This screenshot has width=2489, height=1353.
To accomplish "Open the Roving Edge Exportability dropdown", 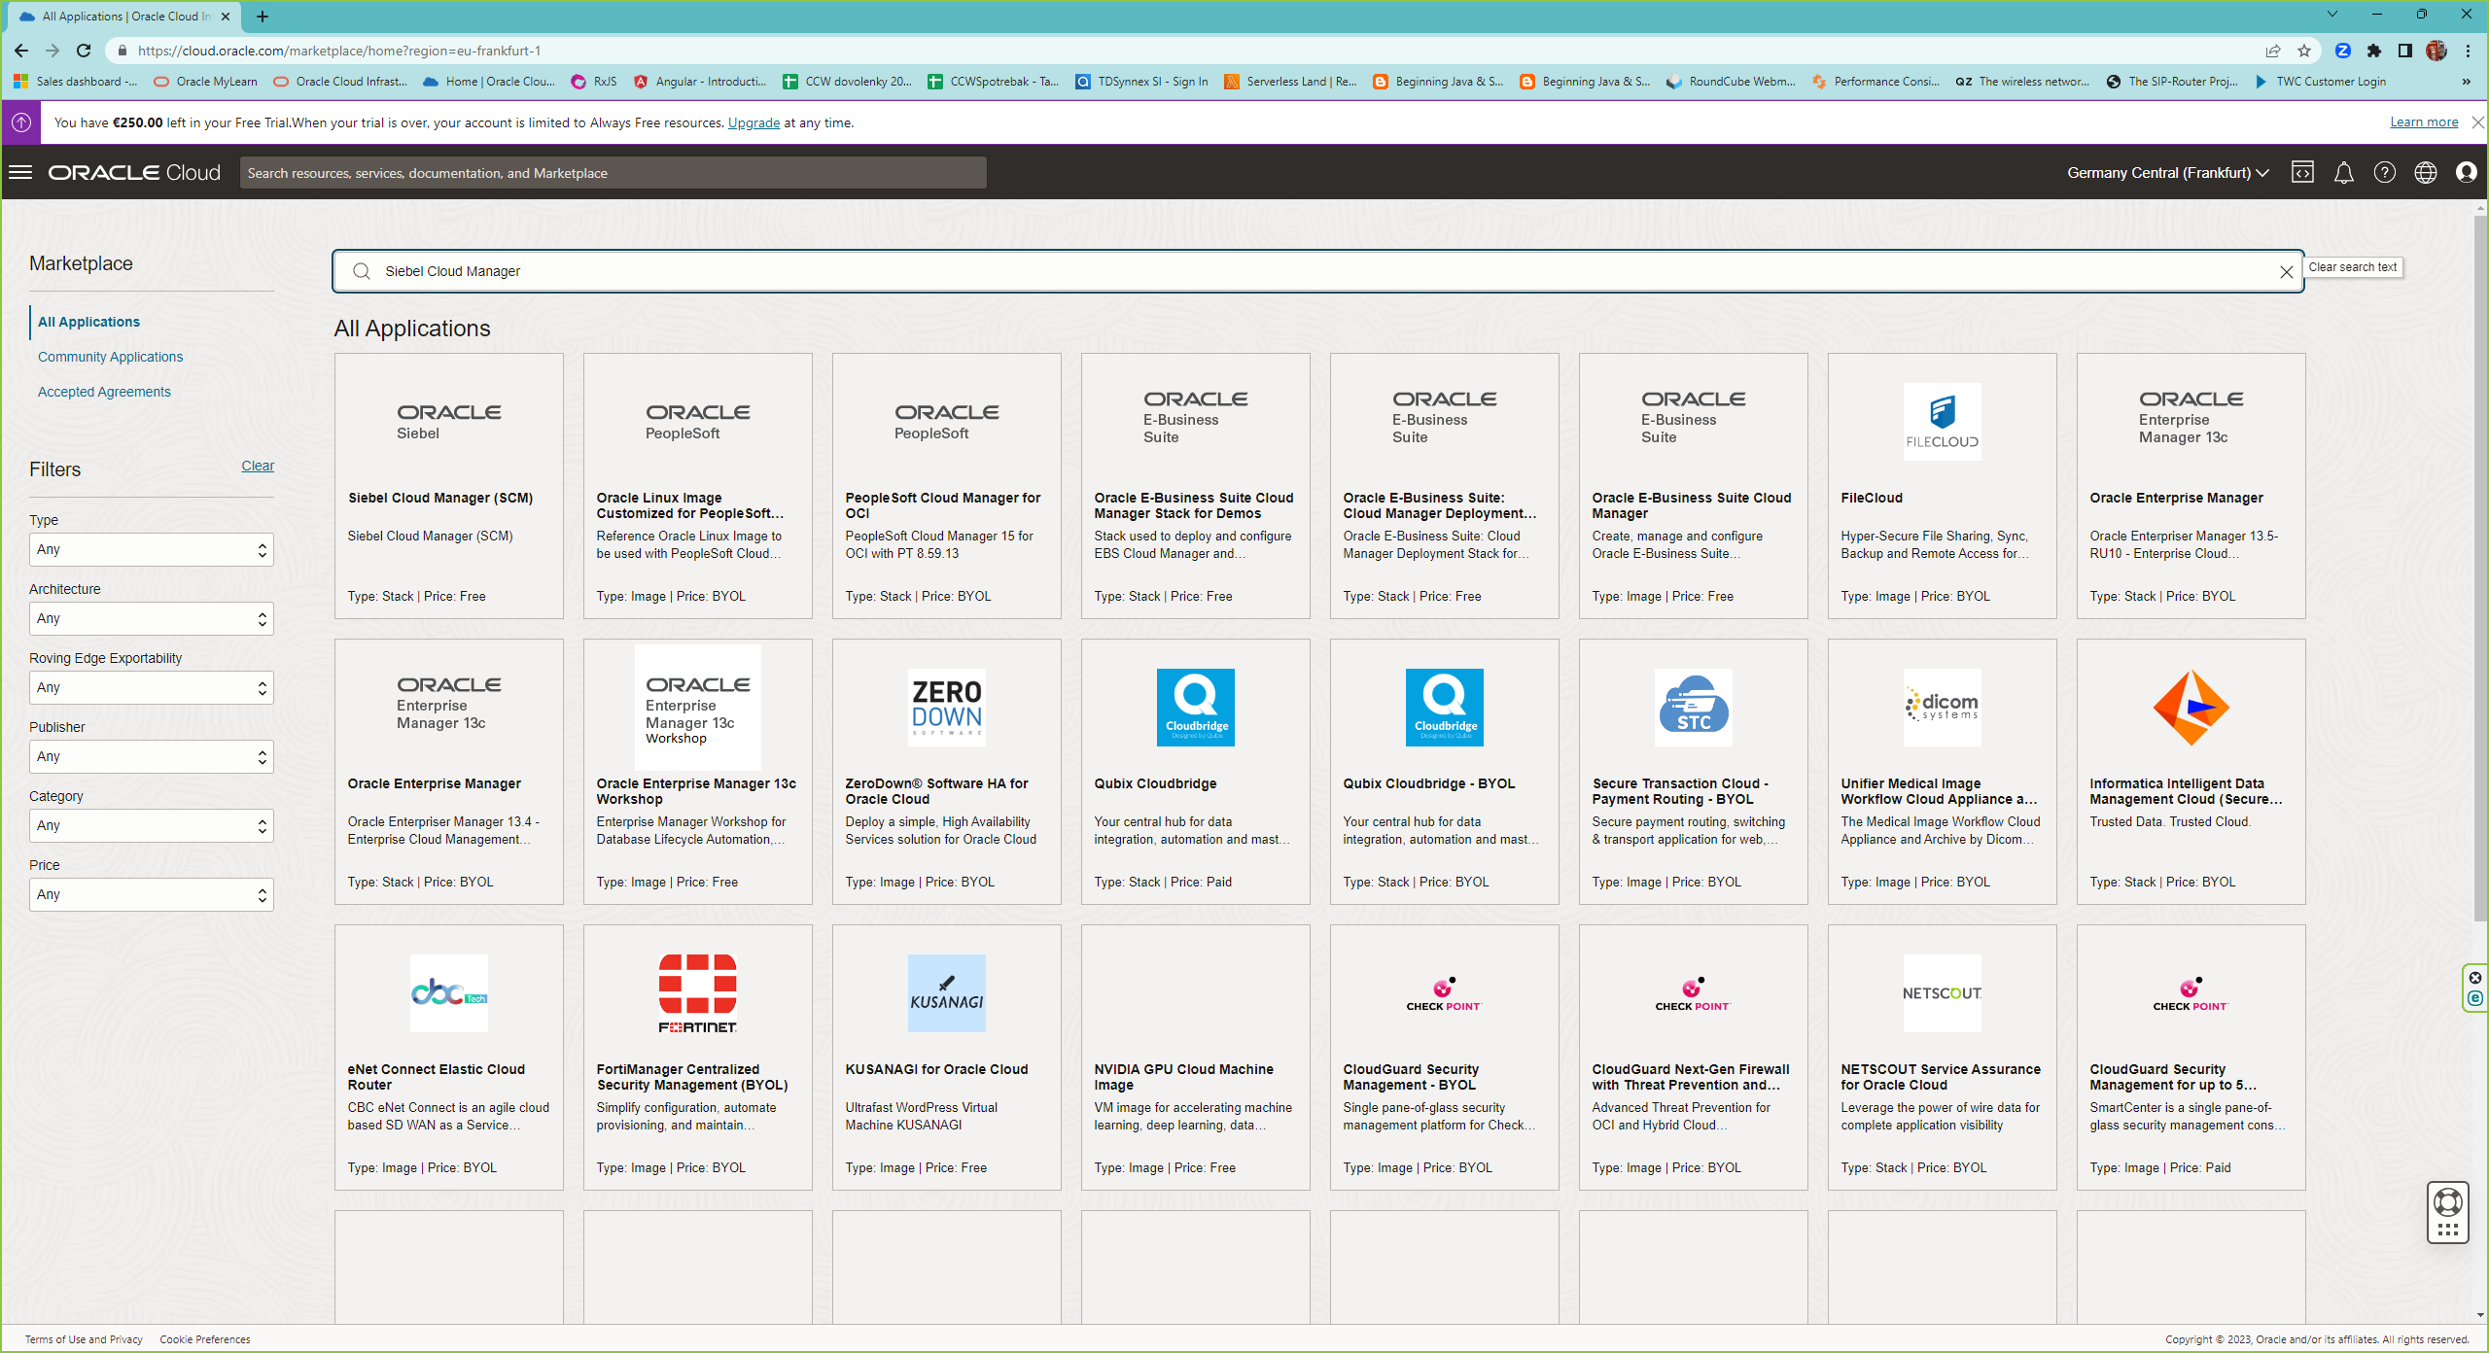I will point(152,687).
